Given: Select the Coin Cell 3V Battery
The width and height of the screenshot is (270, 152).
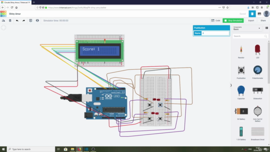Looking at the screenshot, I should (x=258, y=114).
